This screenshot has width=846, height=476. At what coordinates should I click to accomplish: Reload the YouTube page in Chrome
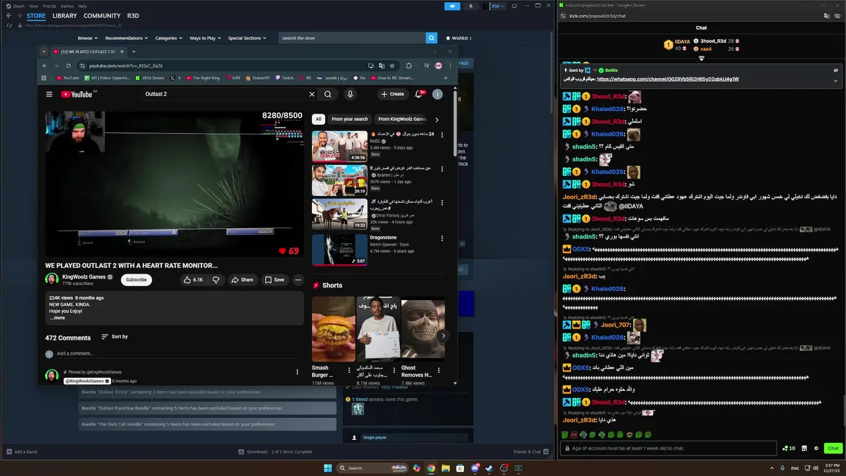coord(68,65)
